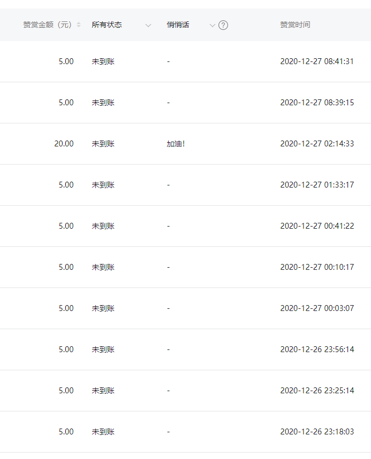Viewport: 371px width, 459px height.
Task: Sort by 赞赏金额 using the sort arrows
Action: pos(79,25)
